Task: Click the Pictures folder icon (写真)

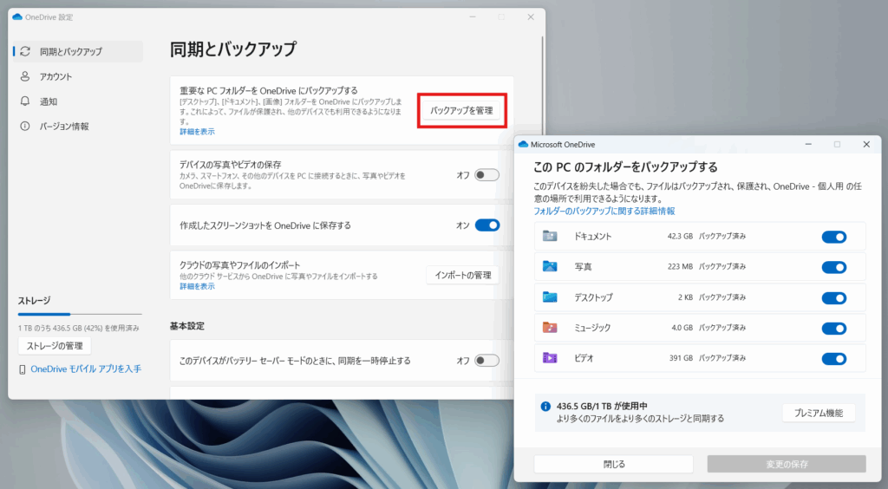Action: (x=550, y=267)
